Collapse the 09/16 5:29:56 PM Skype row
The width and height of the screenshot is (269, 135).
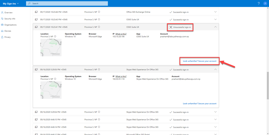click(x=216, y=69)
